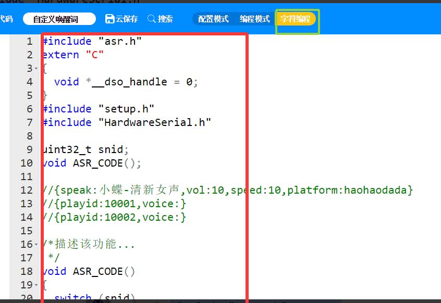Click the 搜索 search text link

coord(165,19)
